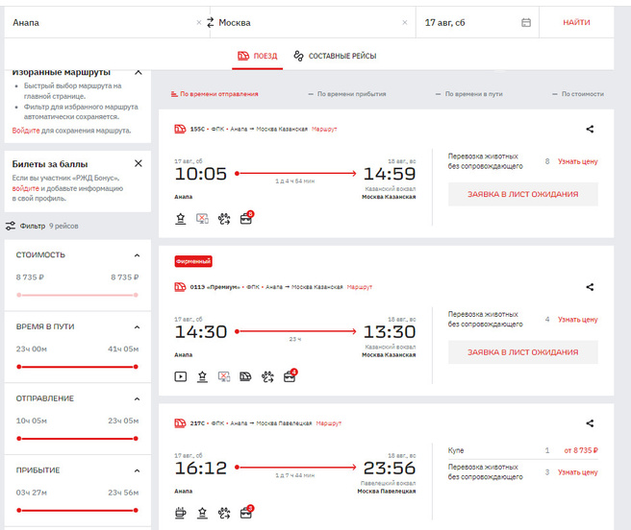Click right handle of ОТПРАВЛЕНИЕ slider
Screen dimensions: 631x530
click(x=136, y=439)
